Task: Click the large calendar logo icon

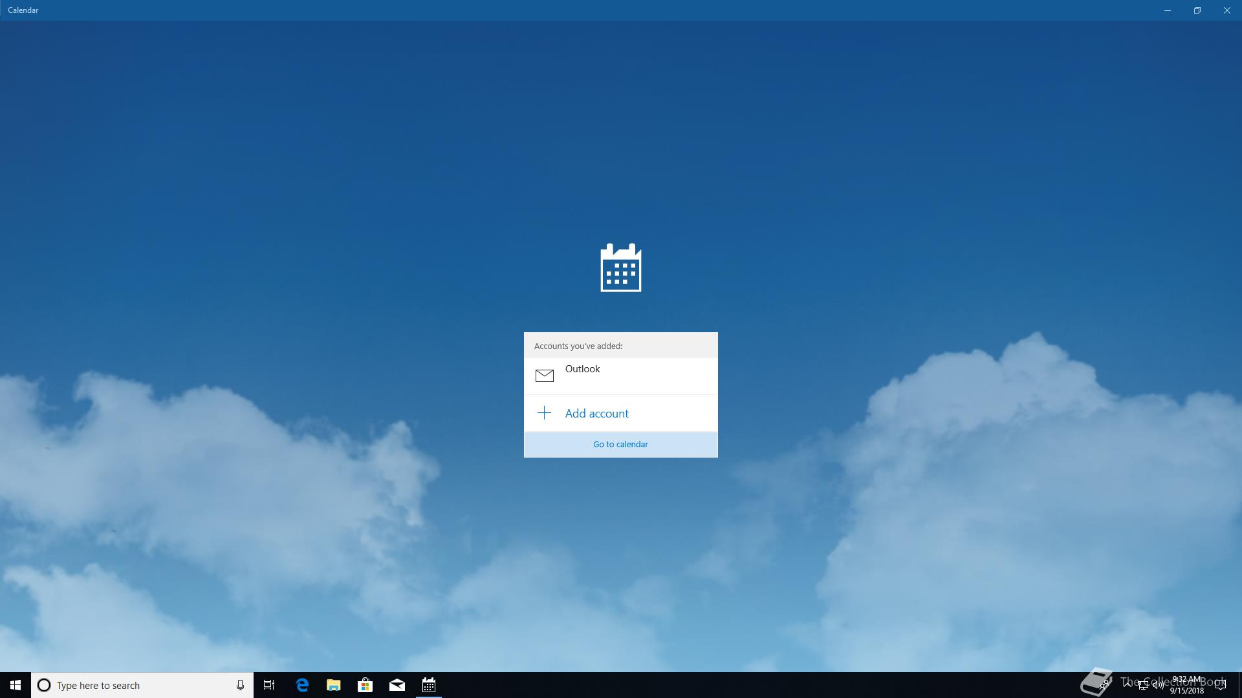Action: (x=620, y=268)
